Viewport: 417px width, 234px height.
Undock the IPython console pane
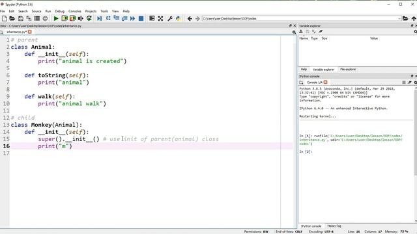coord(412,76)
